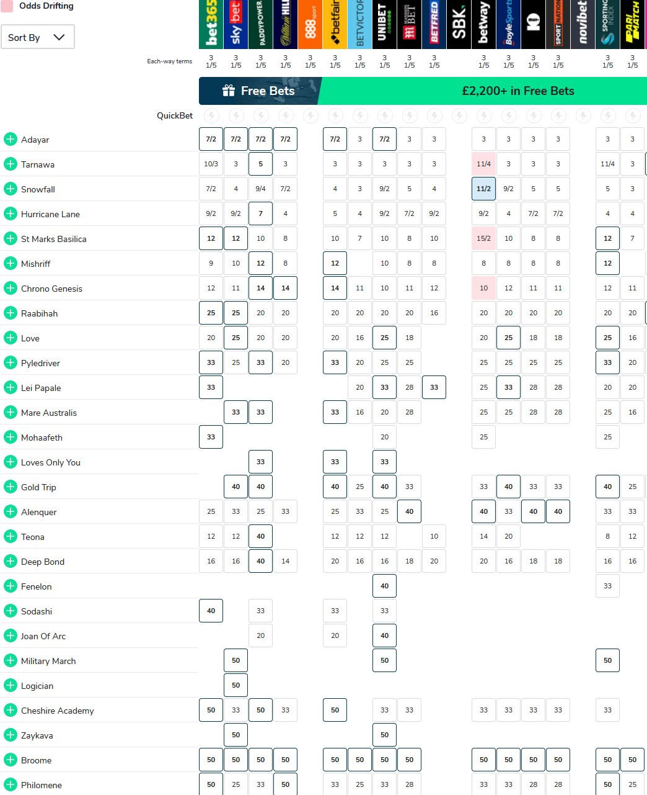Click the Betfair bookmaker logo
This screenshot has height=795, width=647.
click(335, 24)
